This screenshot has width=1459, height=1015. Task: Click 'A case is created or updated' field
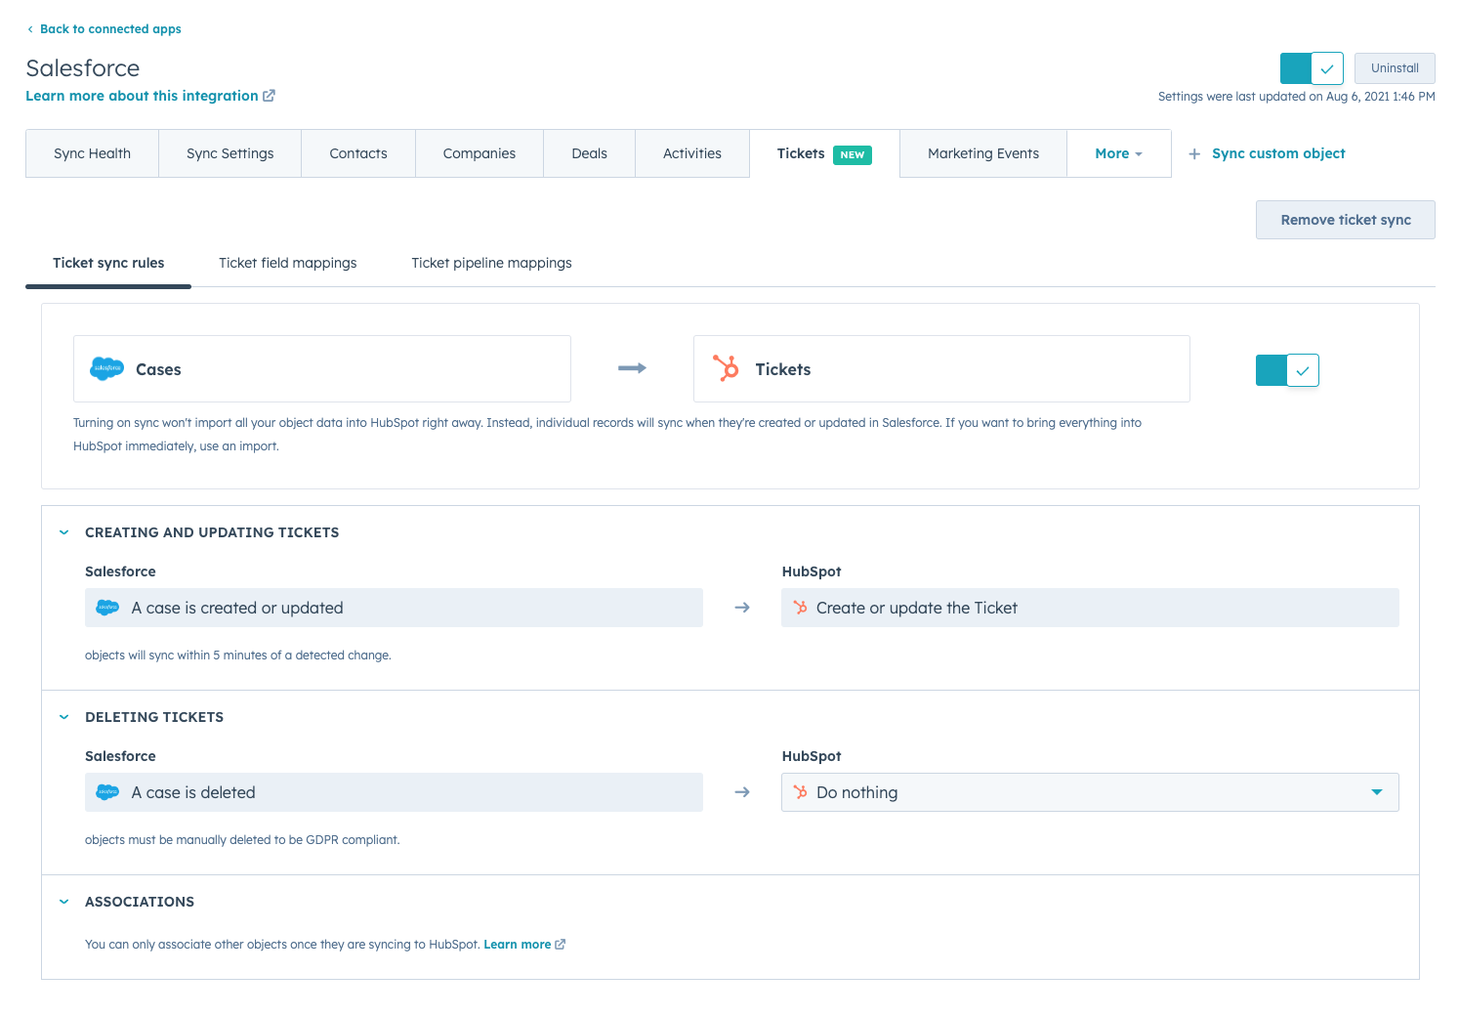tap(394, 608)
